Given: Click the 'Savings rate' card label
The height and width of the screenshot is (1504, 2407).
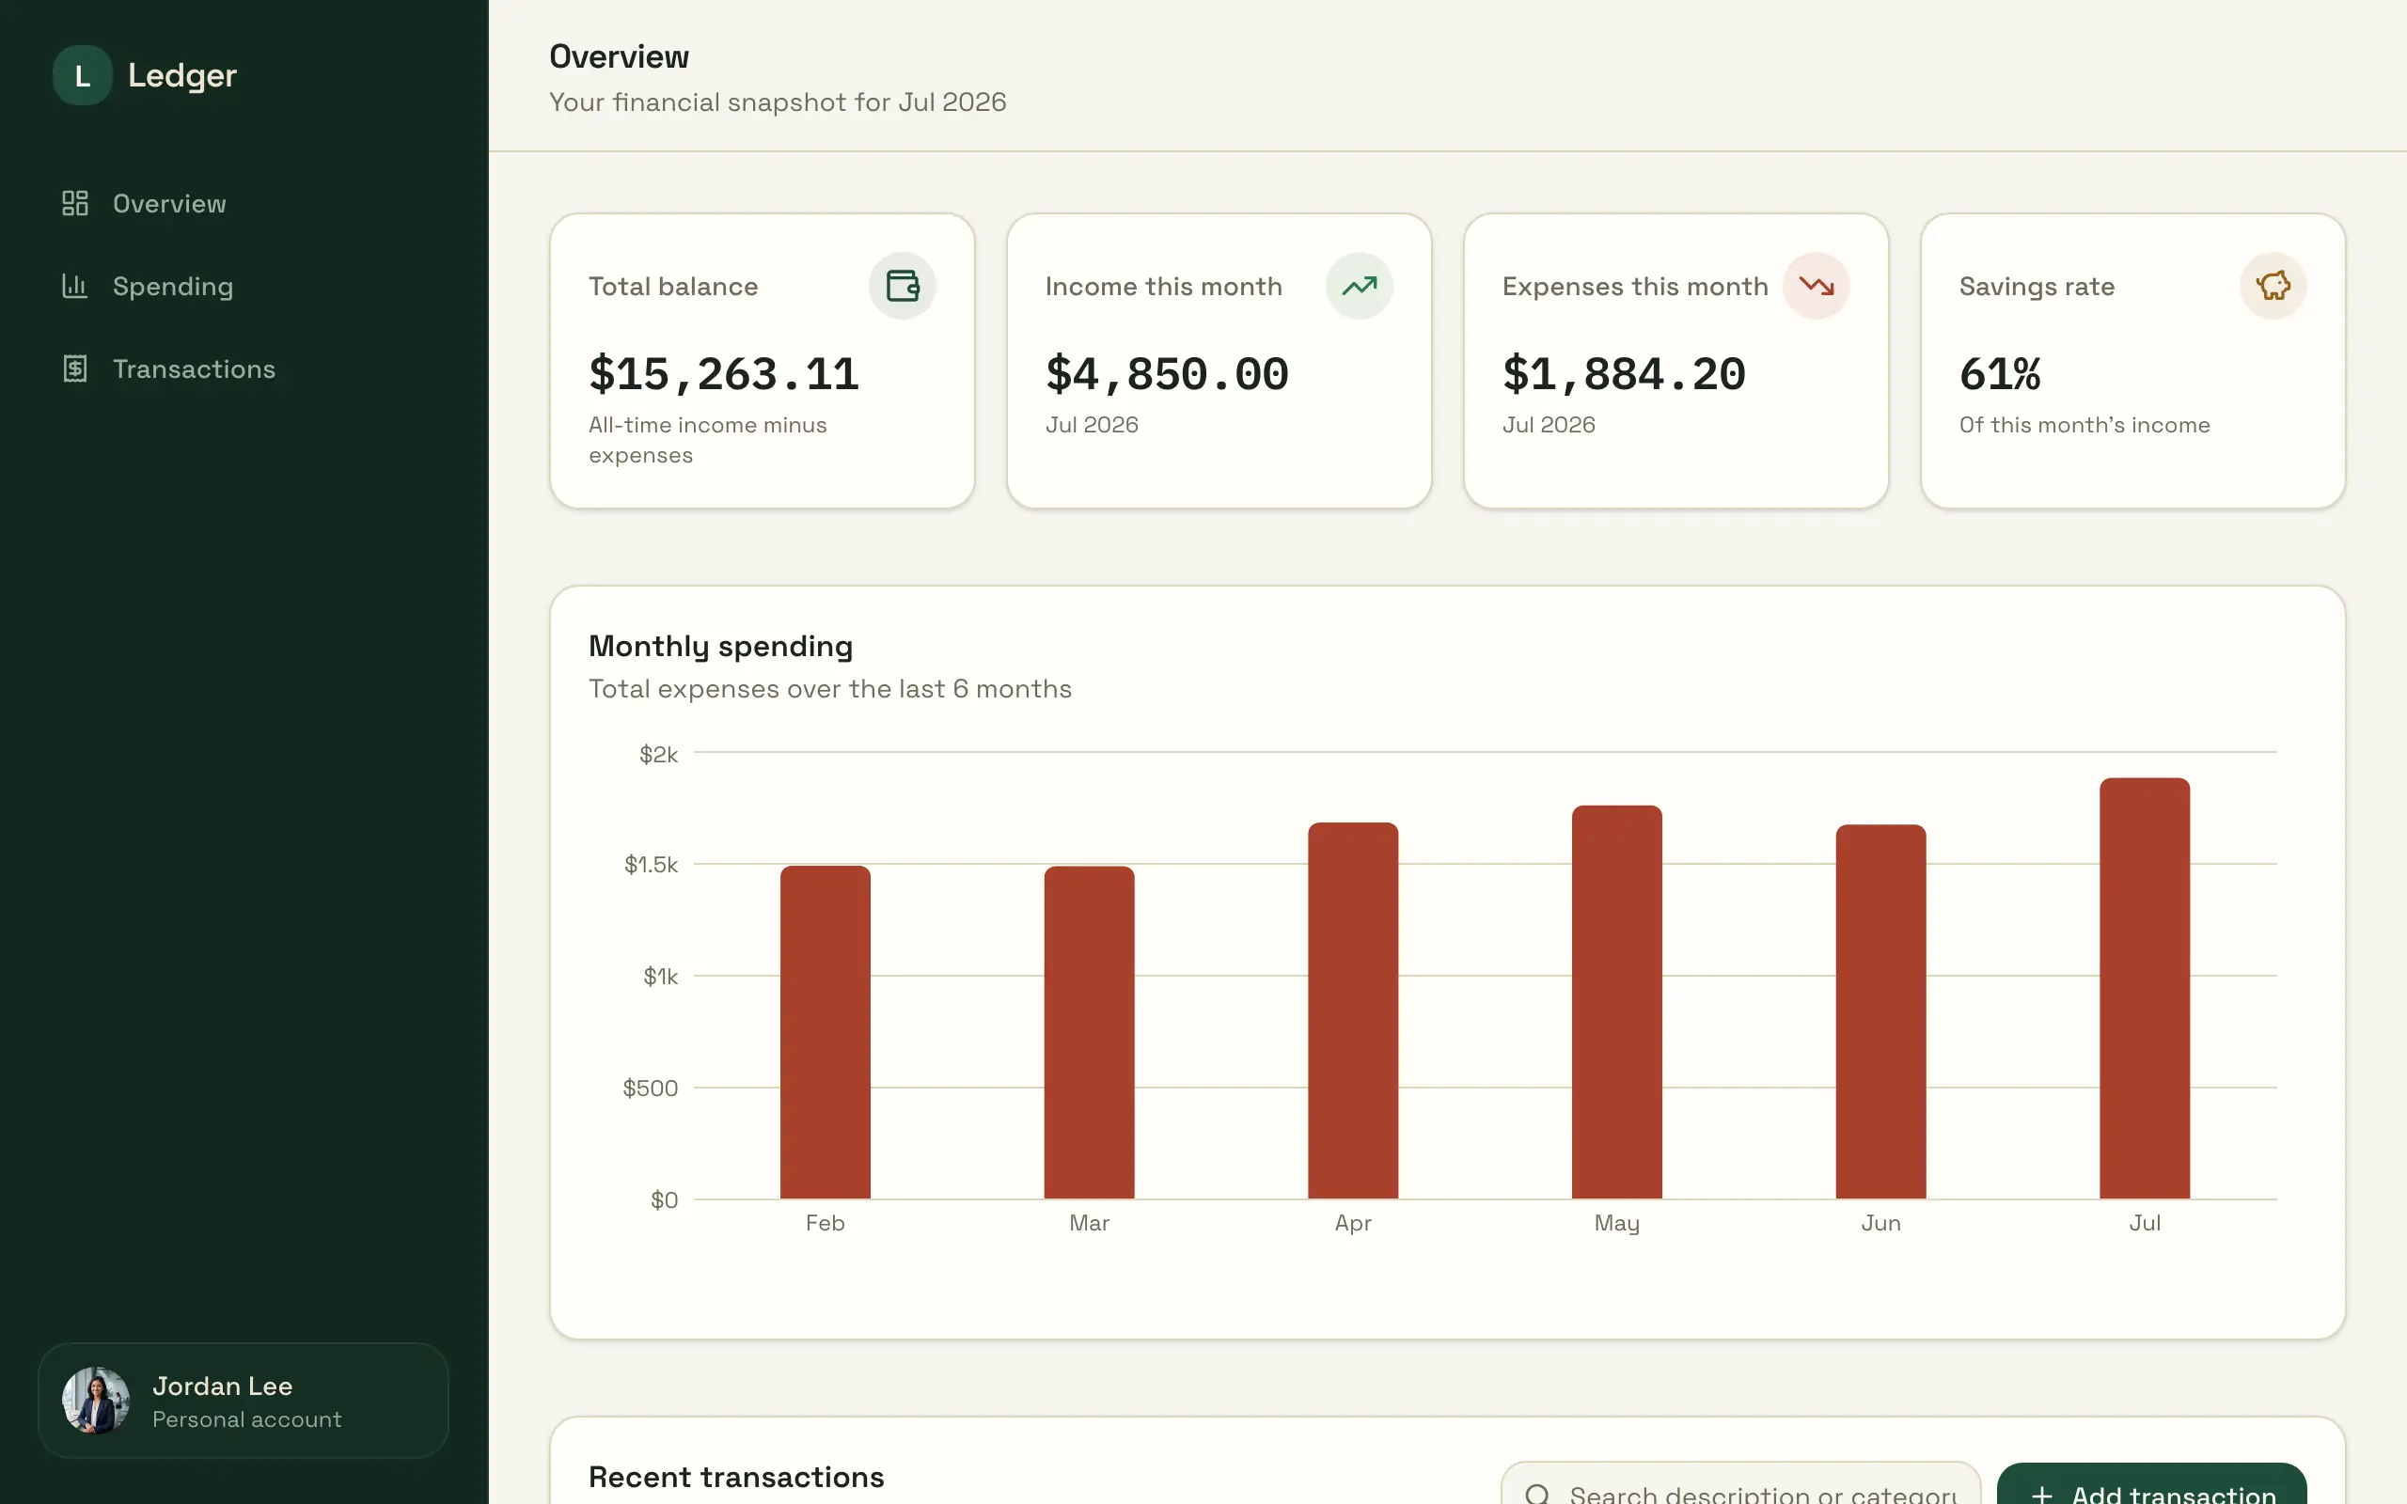Looking at the screenshot, I should coord(2037,287).
